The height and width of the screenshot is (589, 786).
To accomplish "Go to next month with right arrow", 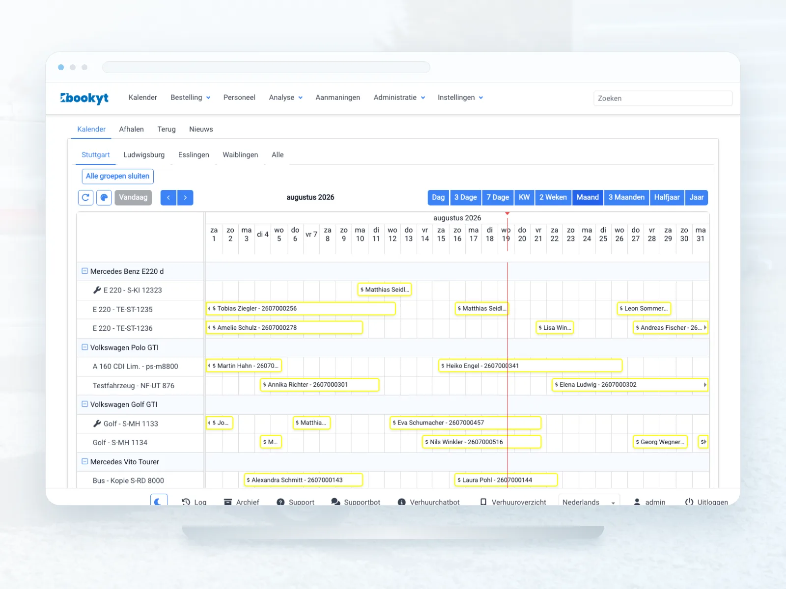I will click(185, 197).
